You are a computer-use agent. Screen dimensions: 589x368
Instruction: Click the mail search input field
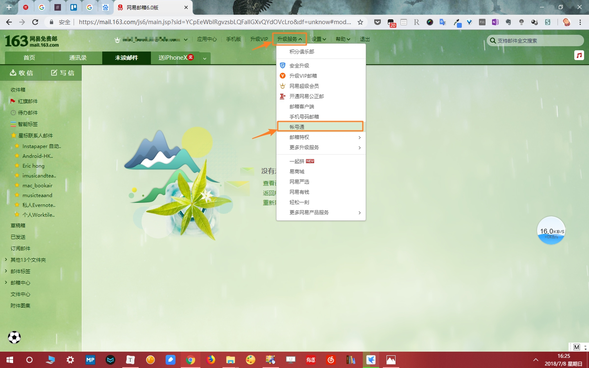point(532,40)
